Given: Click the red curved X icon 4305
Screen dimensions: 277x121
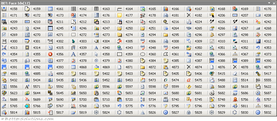Looking at the screenshot, I should pyautogui.click(x=120, y=41).
